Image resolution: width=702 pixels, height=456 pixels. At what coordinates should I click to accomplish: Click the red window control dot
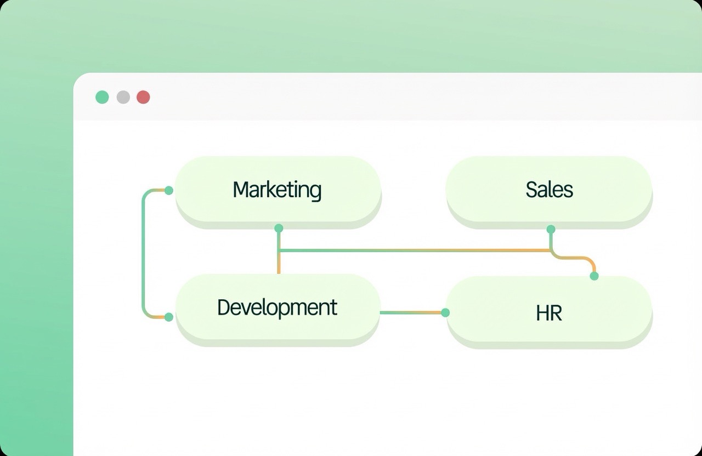pos(143,97)
